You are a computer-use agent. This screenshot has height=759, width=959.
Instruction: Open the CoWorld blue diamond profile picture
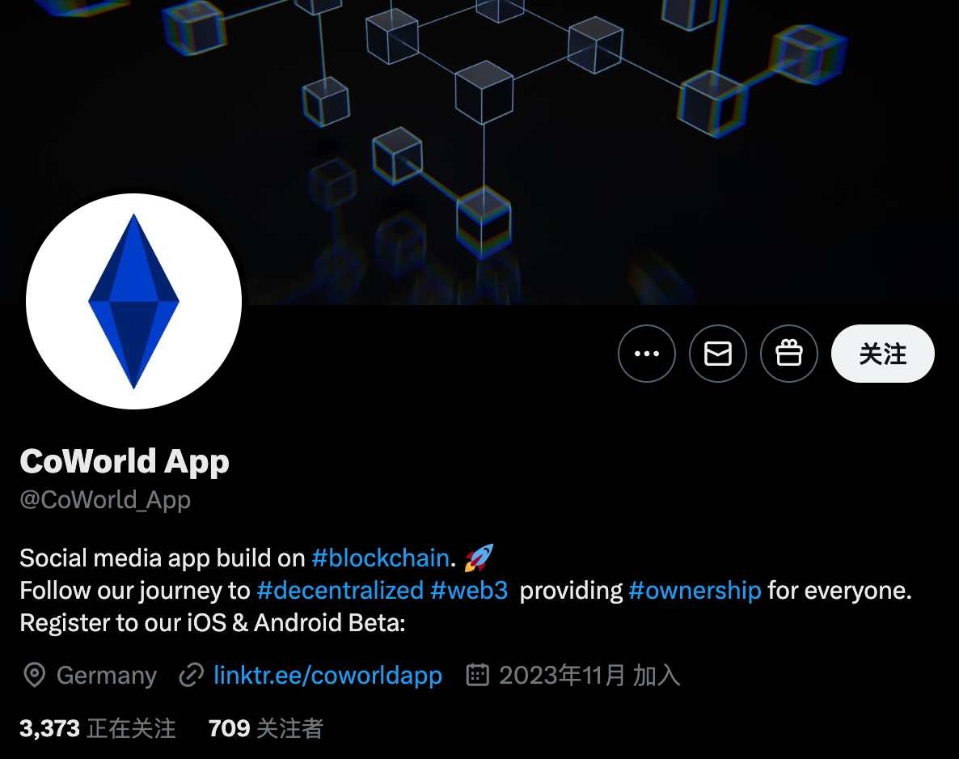(134, 301)
